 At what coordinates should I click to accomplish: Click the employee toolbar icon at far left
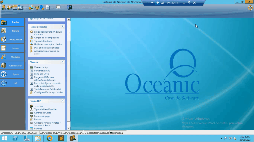click(4, 7)
